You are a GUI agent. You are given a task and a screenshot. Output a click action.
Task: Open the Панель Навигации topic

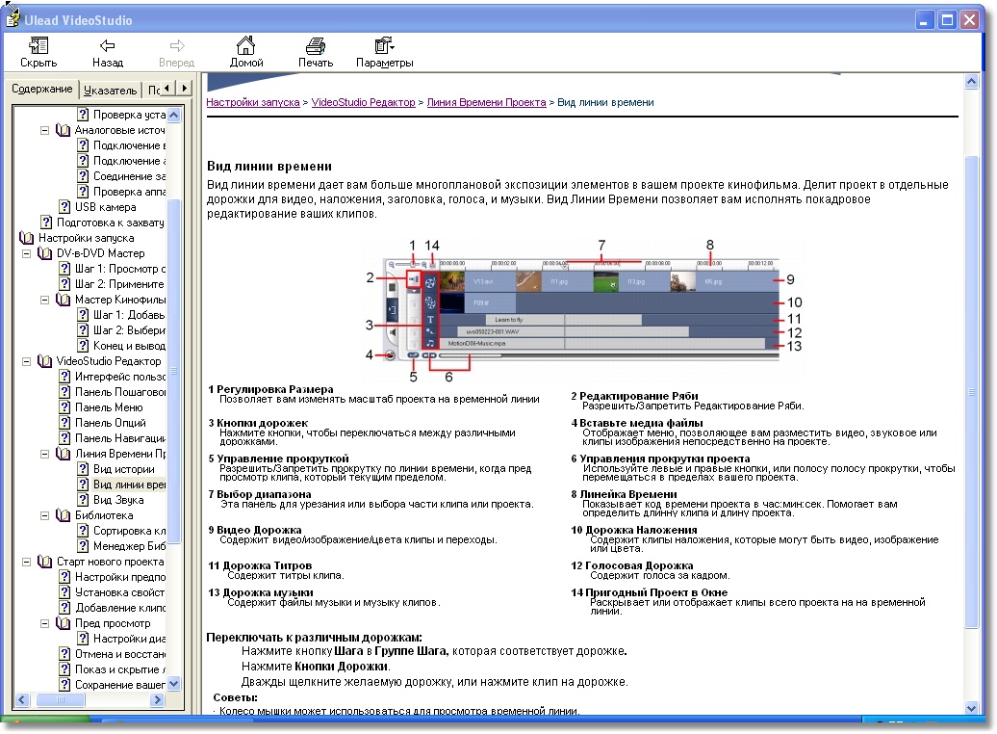(120, 438)
